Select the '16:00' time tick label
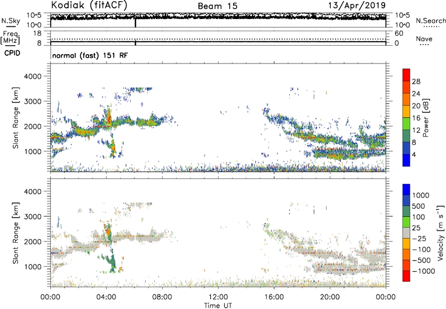 (274, 297)
